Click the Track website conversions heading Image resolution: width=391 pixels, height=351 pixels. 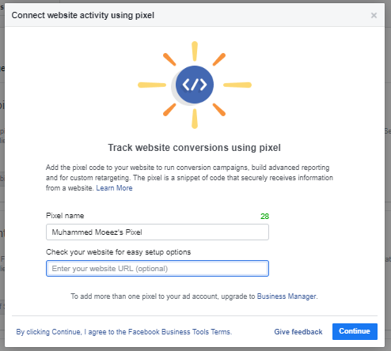[x=195, y=148]
